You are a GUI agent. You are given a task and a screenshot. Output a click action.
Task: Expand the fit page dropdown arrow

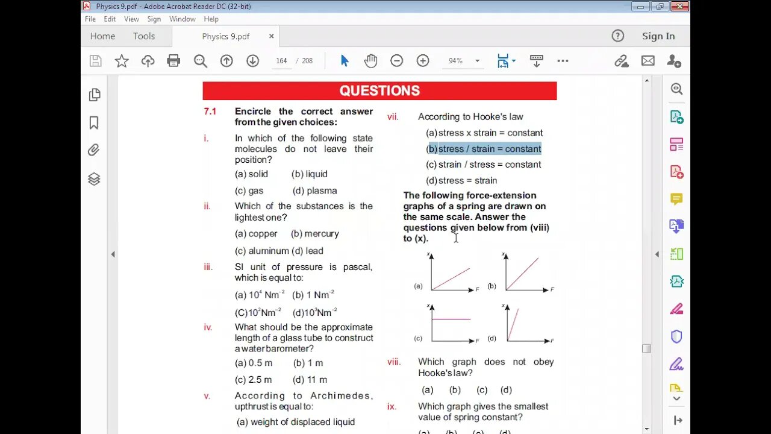pos(513,61)
